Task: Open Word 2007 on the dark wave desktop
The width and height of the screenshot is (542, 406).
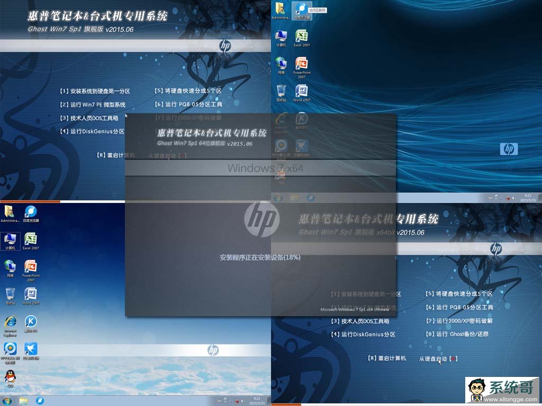Action: click(x=302, y=93)
